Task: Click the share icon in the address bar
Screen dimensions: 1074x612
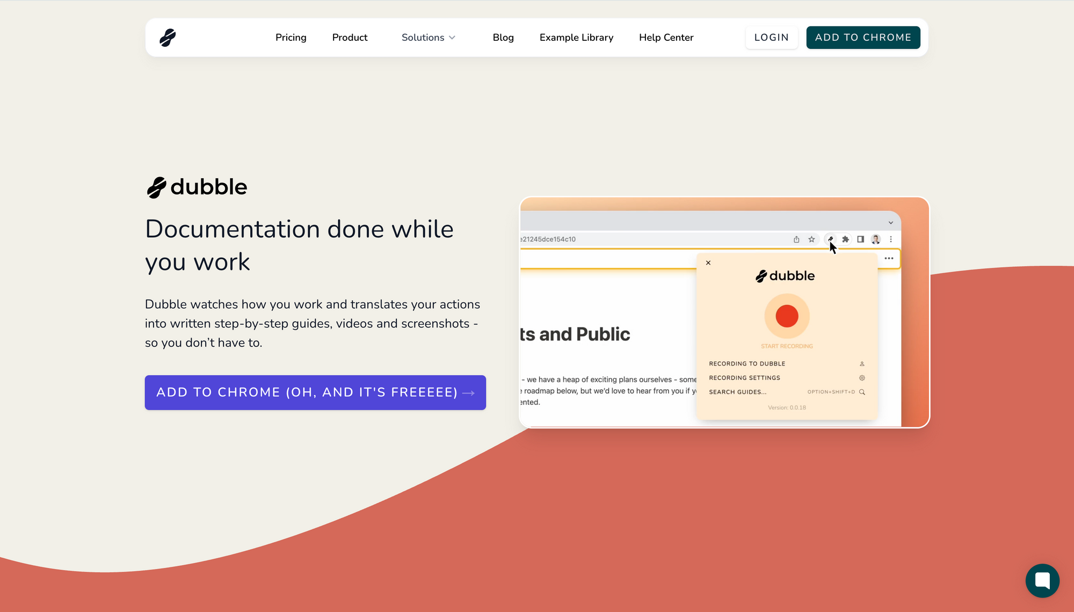Action: coord(796,239)
